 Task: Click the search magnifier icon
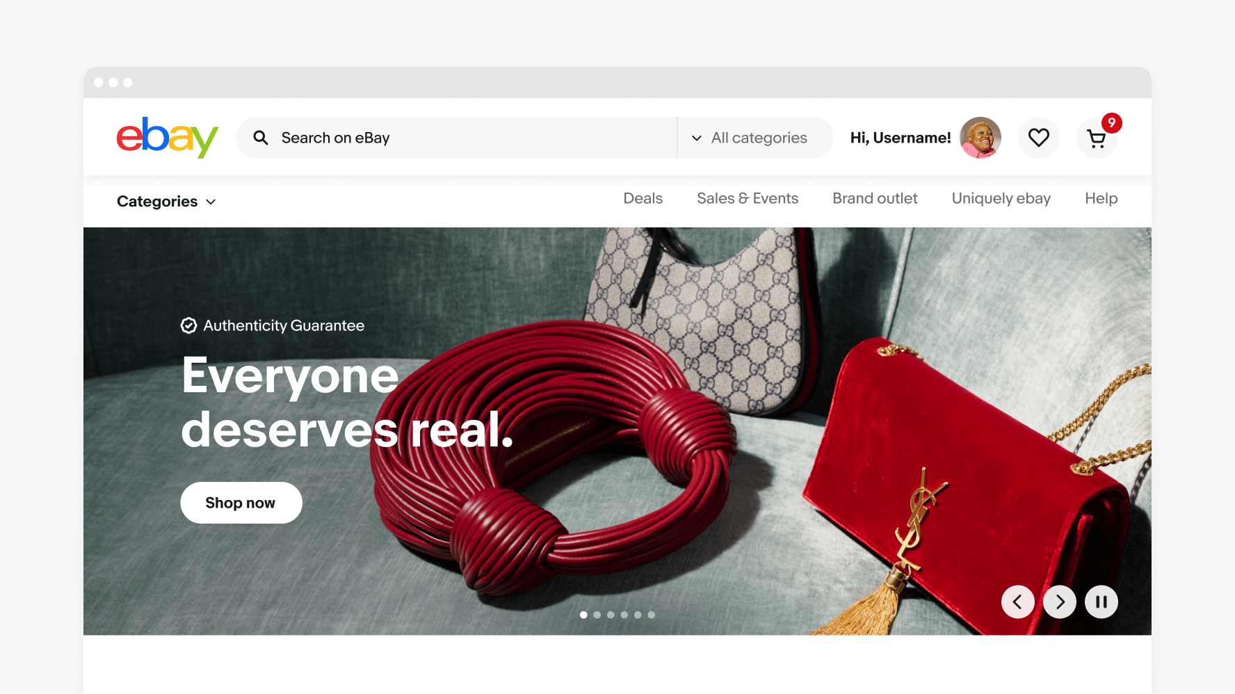tap(261, 138)
